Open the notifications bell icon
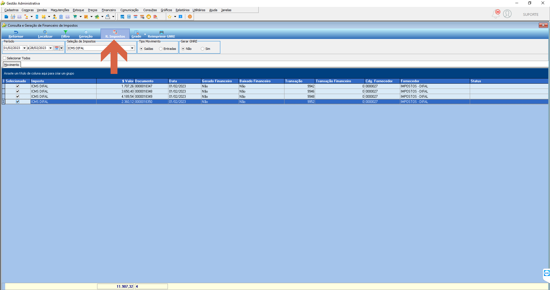Screen dimensions: 550x290 (x=496, y=14)
